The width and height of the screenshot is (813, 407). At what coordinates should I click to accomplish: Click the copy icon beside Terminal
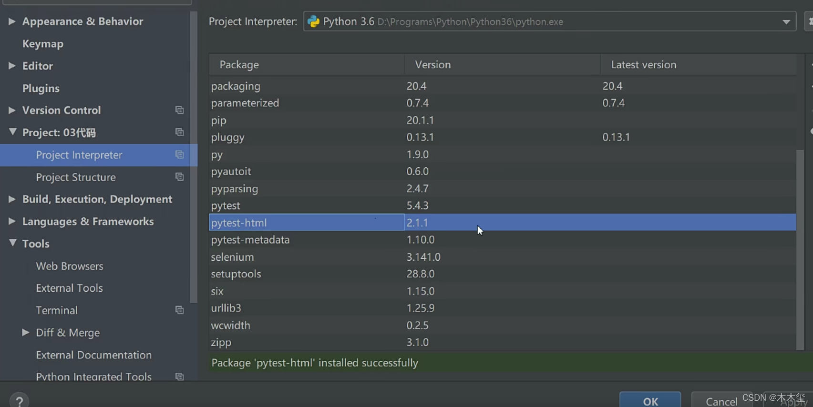coord(179,310)
